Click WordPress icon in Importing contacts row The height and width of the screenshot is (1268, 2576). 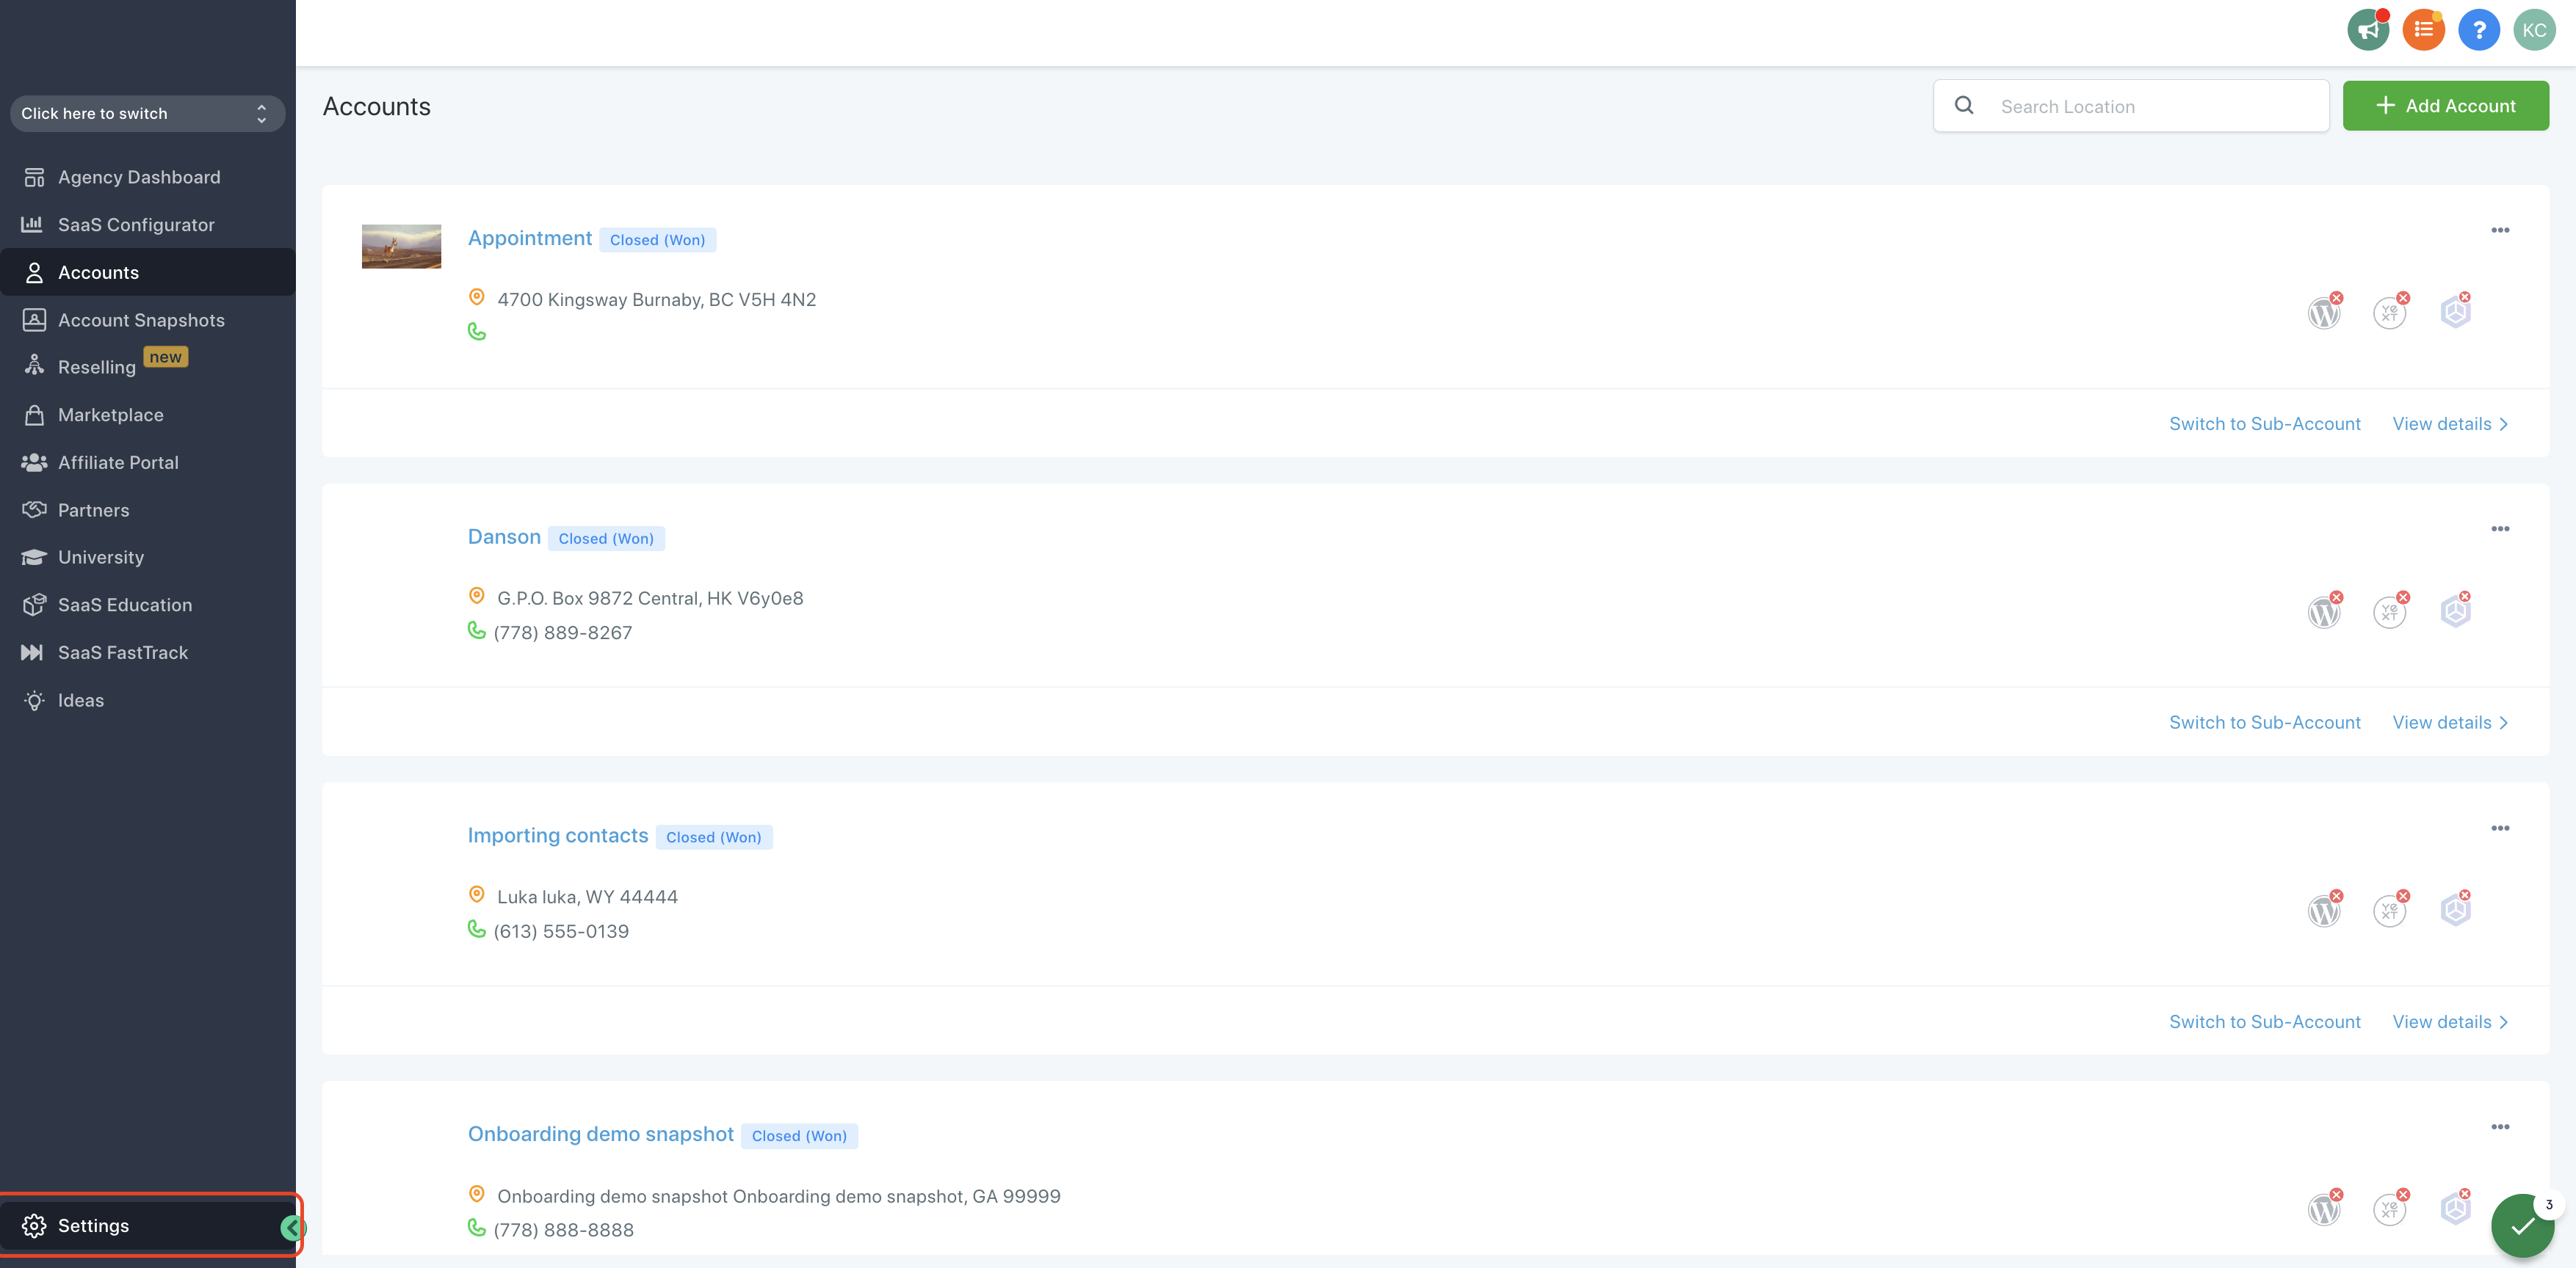click(2324, 911)
